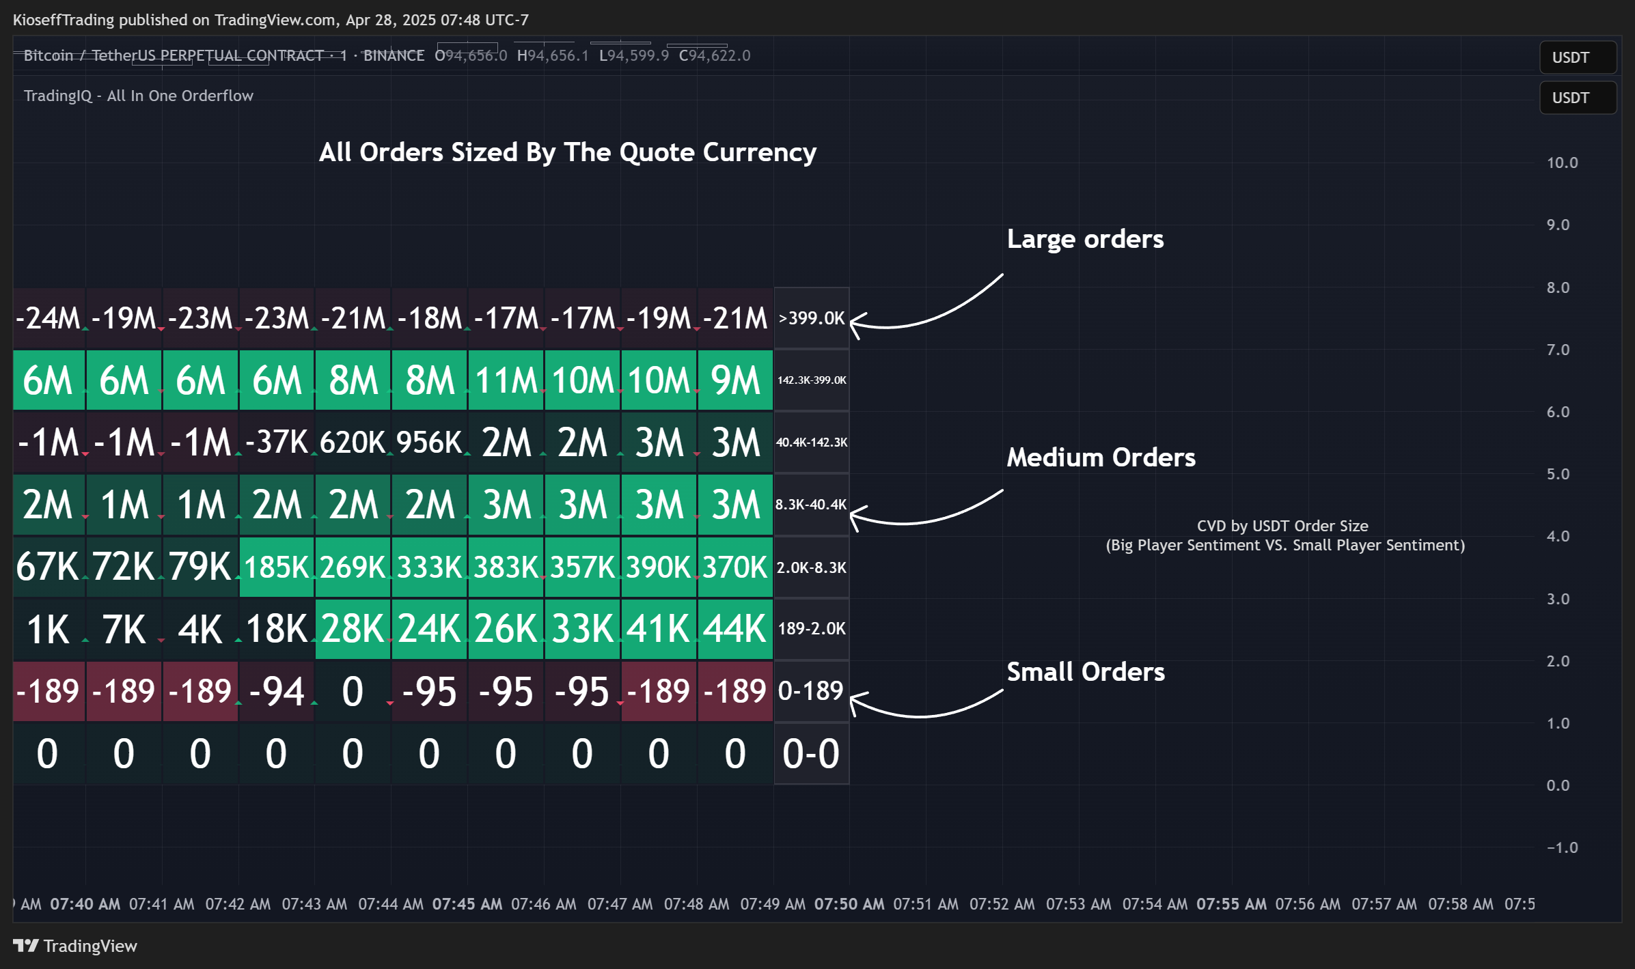
Task: Click the 10.0 value on the price scale
Action: [1563, 163]
